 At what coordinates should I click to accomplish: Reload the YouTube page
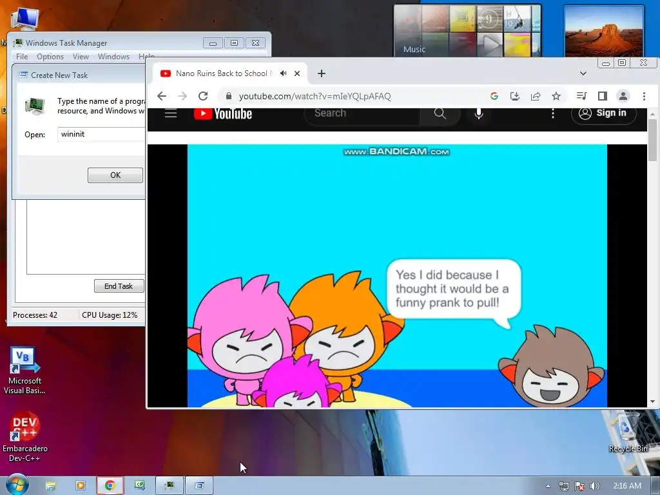(x=203, y=96)
